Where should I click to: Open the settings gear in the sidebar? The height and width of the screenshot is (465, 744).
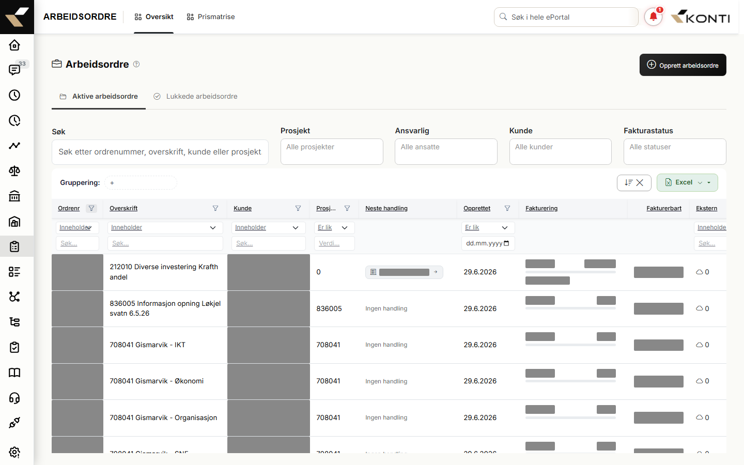point(14,452)
